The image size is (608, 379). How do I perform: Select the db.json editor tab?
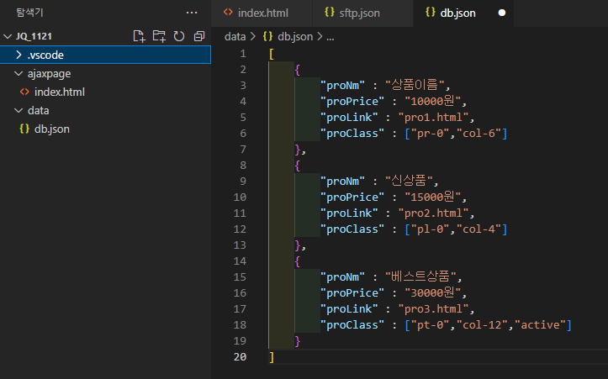pyautogui.click(x=463, y=13)
